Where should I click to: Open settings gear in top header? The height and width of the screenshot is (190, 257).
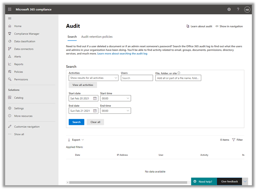[x=229, y=9]
